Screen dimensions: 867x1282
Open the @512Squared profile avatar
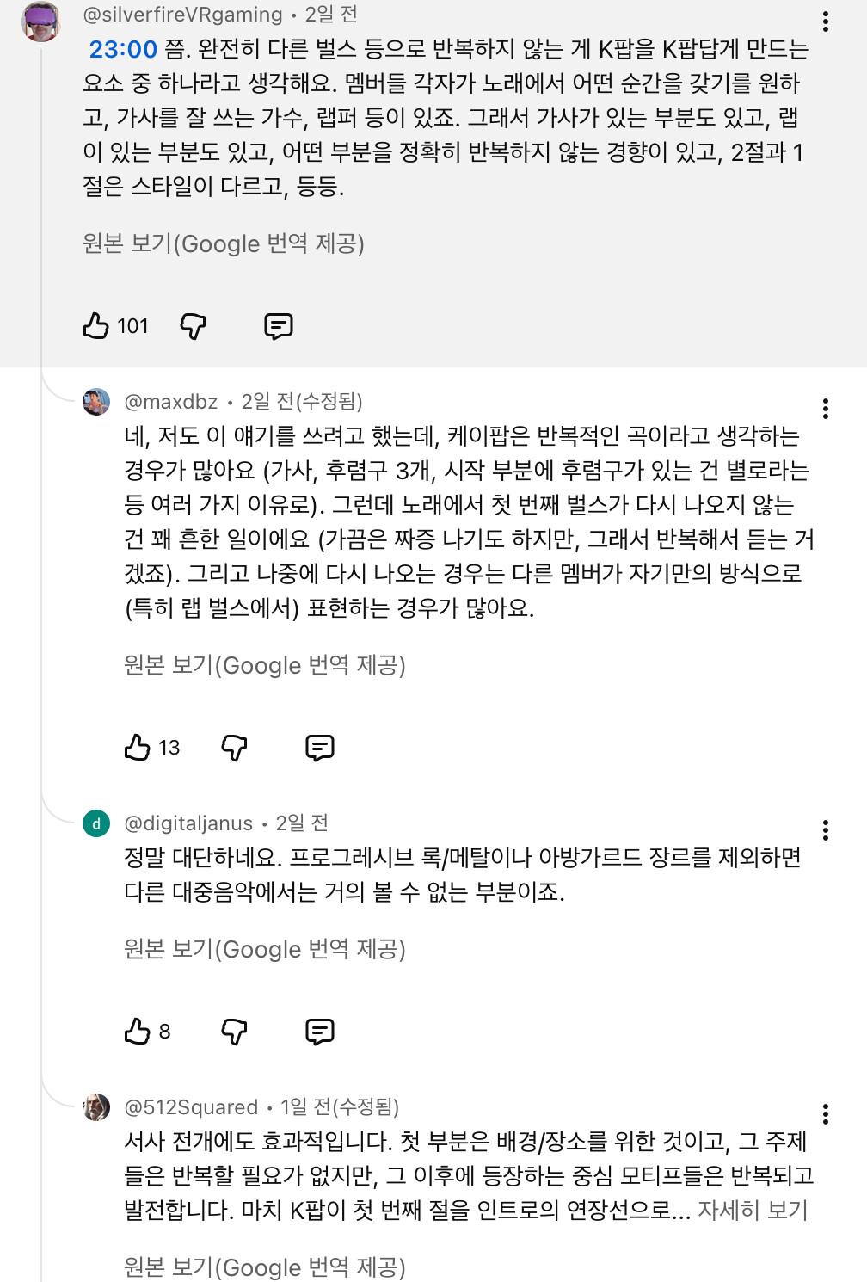click(x=96, y=1107)
